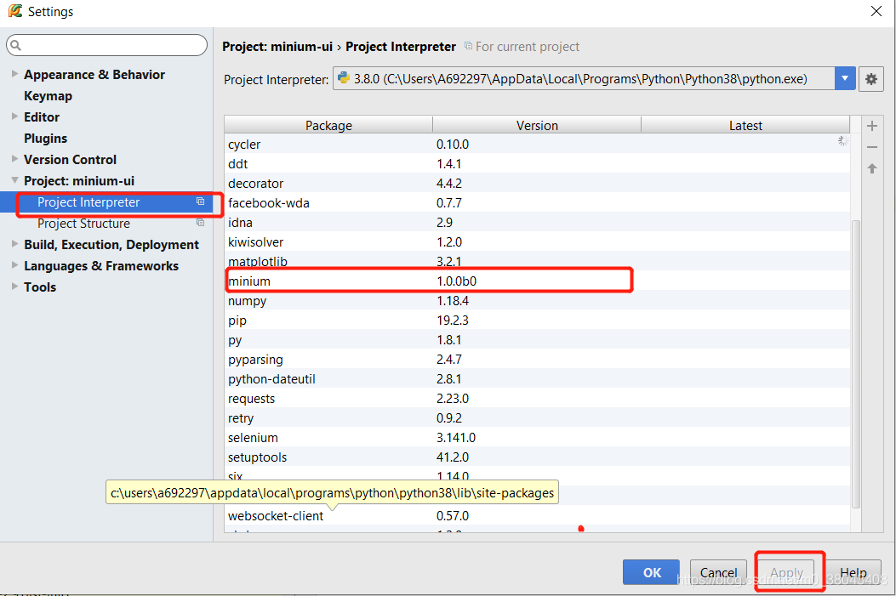Viewport: 896px width, 596px height.
Task: Click into the settings search field
Action: tap(107, 45)
